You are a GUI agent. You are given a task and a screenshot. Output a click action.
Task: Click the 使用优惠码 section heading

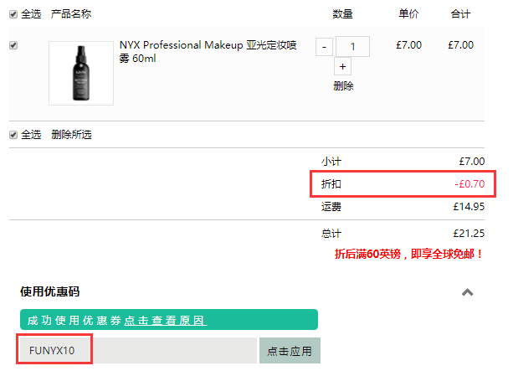[x=49, y=291]
